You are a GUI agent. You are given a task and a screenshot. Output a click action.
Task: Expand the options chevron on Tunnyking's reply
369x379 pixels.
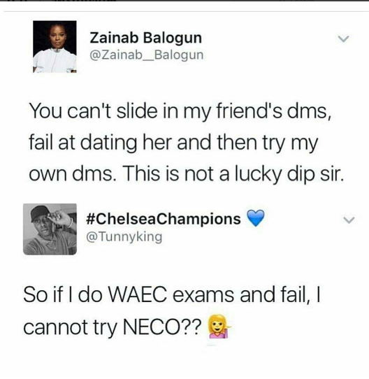pos(349,220)
